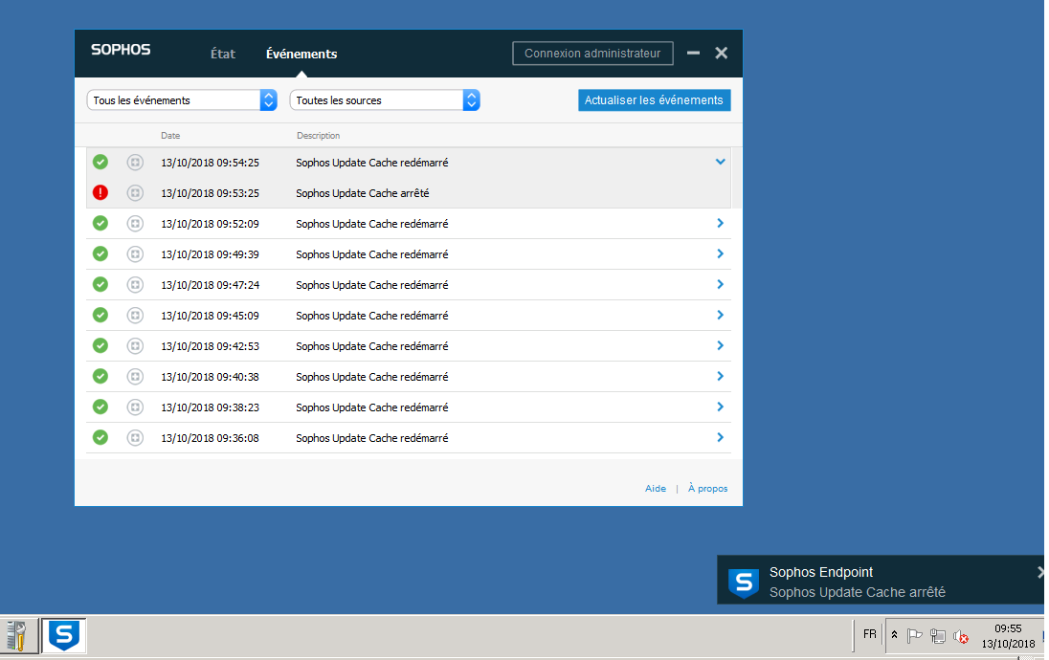This screenshot has height=660, width=1049.
Task: Expand the 09:52:09 event chevron
Action: (721, 223)
